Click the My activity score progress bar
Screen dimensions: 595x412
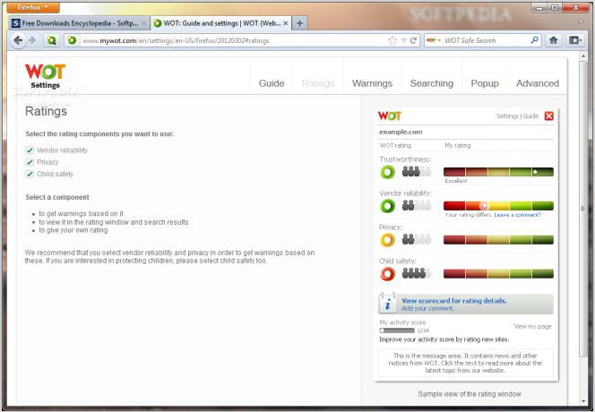click(397, 330)
